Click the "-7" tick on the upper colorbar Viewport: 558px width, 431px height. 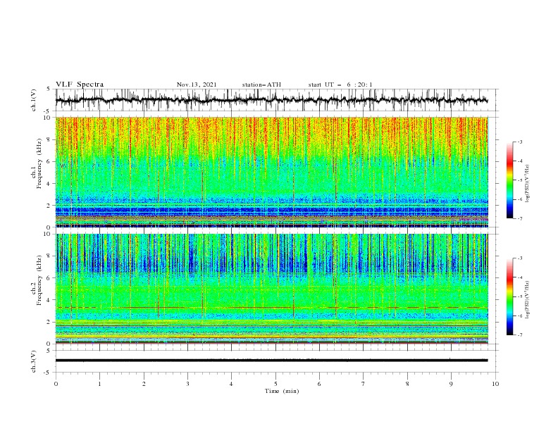[x=519, y=218]
